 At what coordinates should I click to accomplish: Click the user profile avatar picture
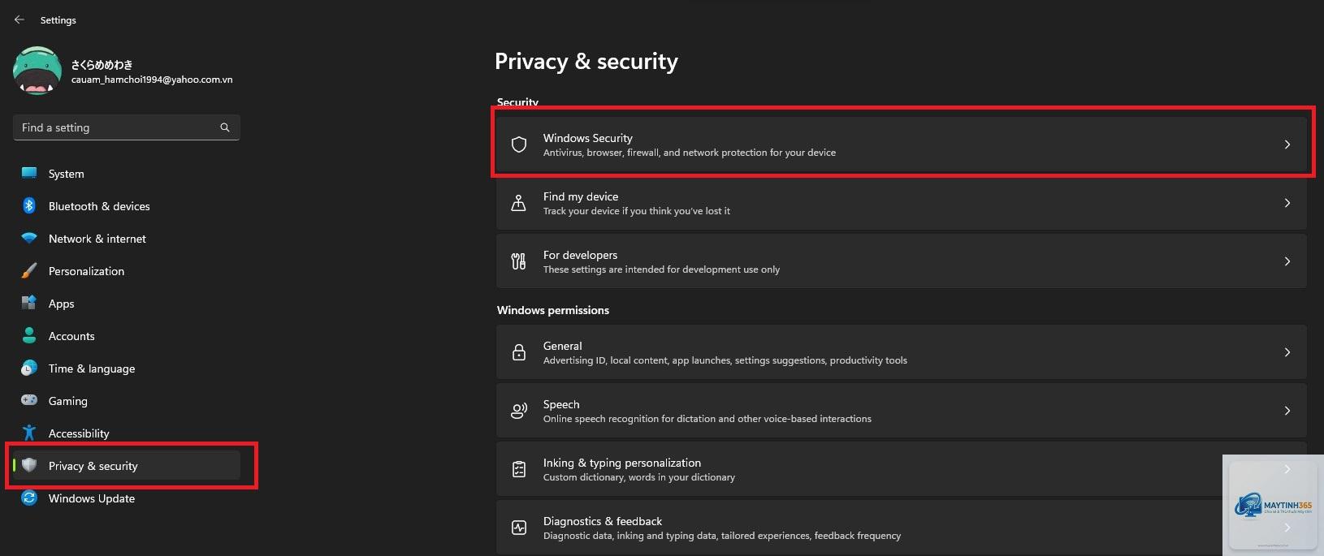pyautogui.click(x=37, y=71)
